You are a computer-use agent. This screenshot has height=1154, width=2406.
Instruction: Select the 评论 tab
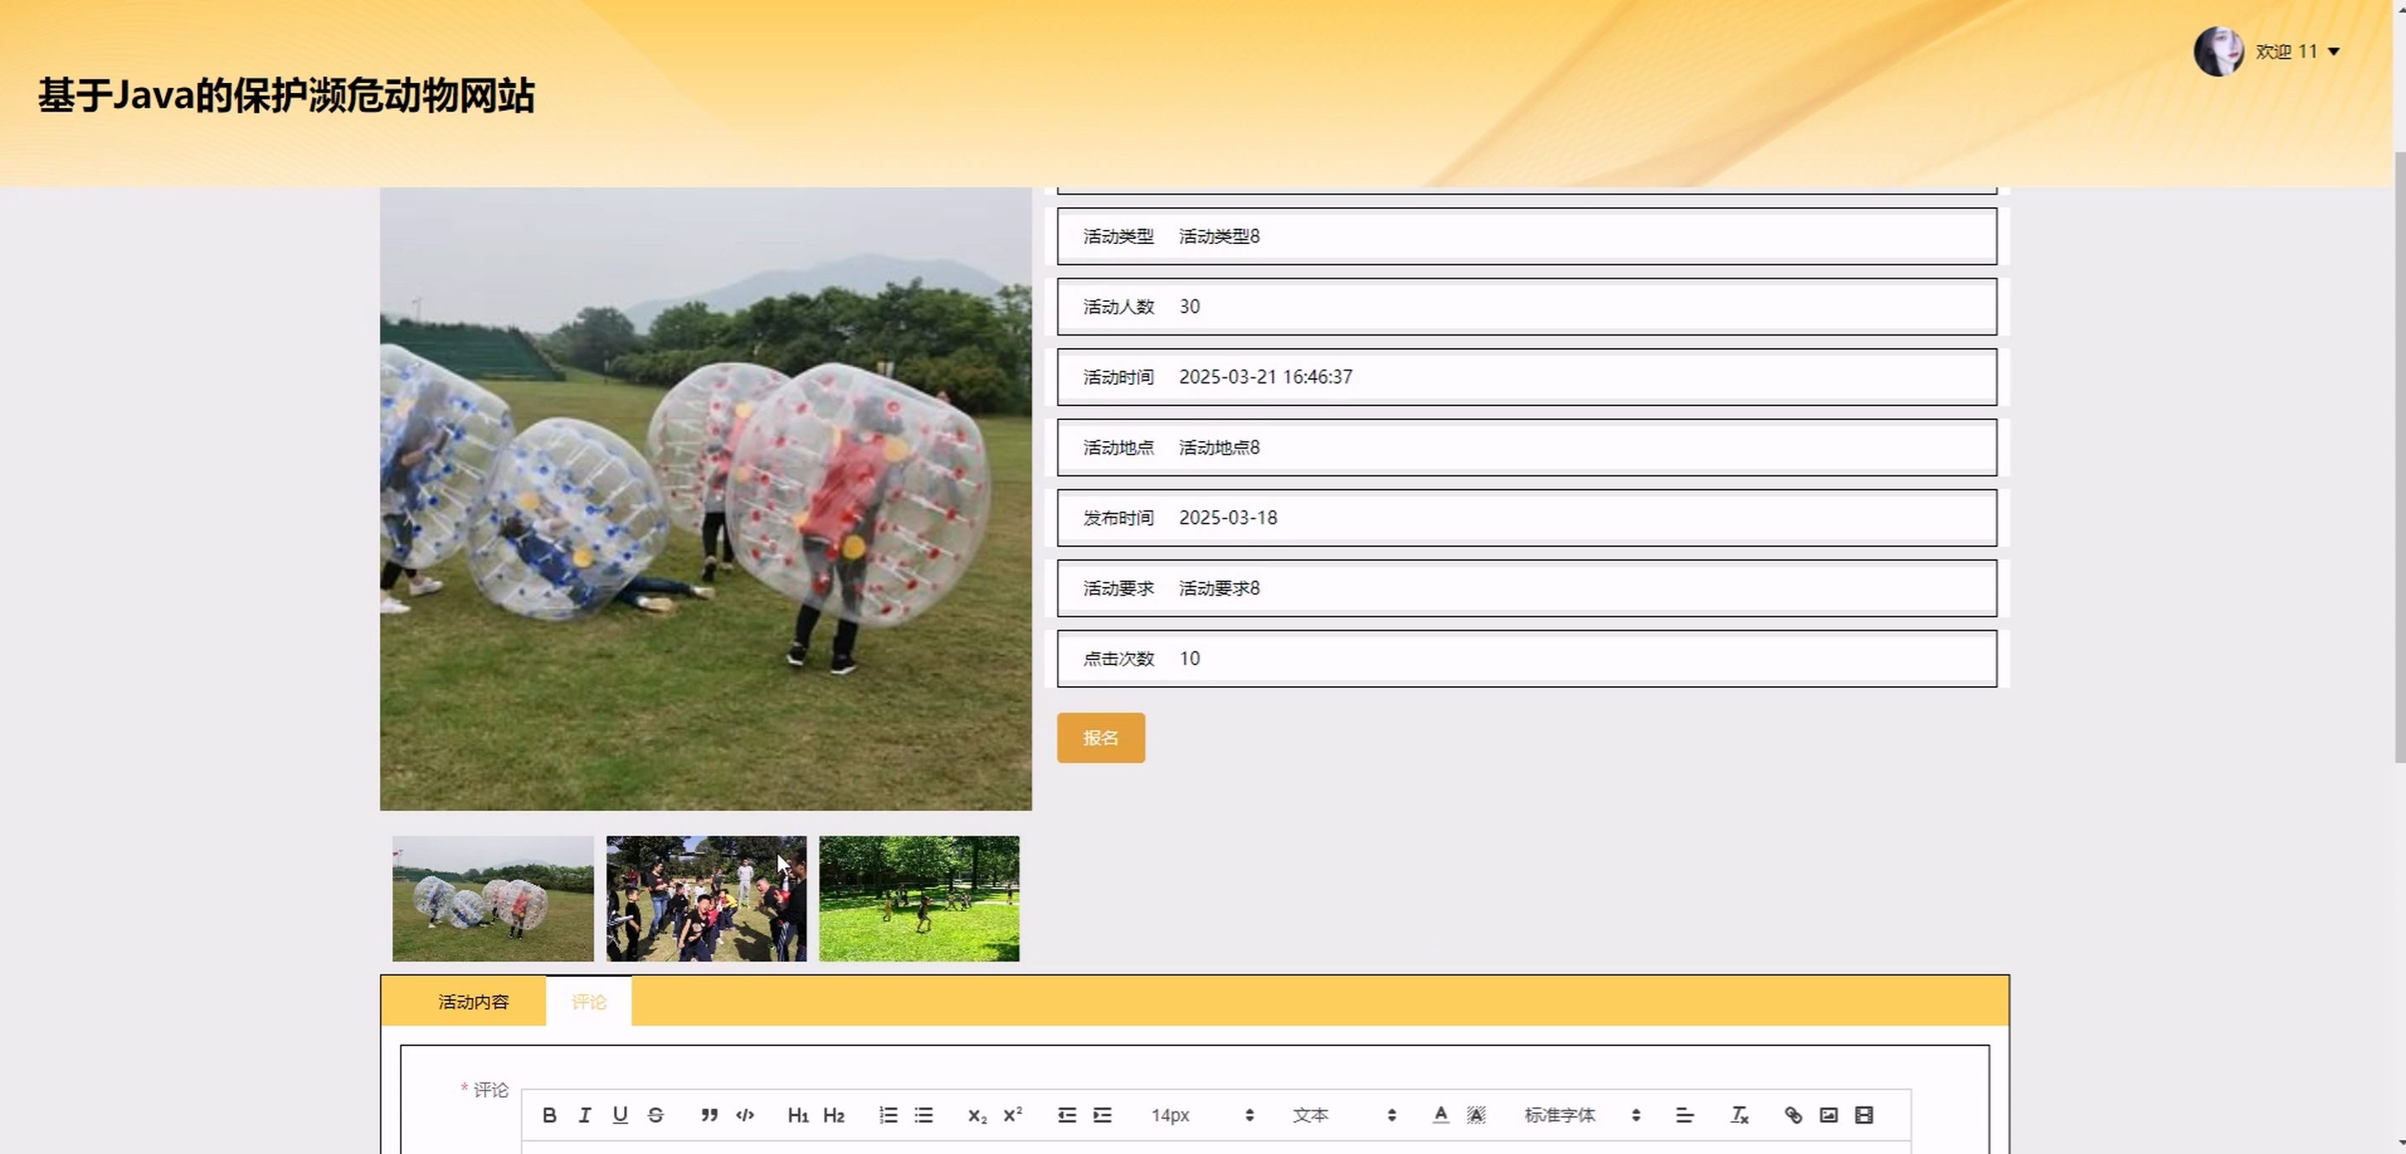[588, 1002]
